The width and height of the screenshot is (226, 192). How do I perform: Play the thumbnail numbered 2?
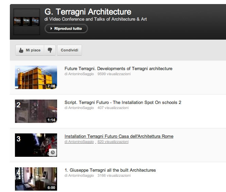pyautogui.click(x=36, y=111)
